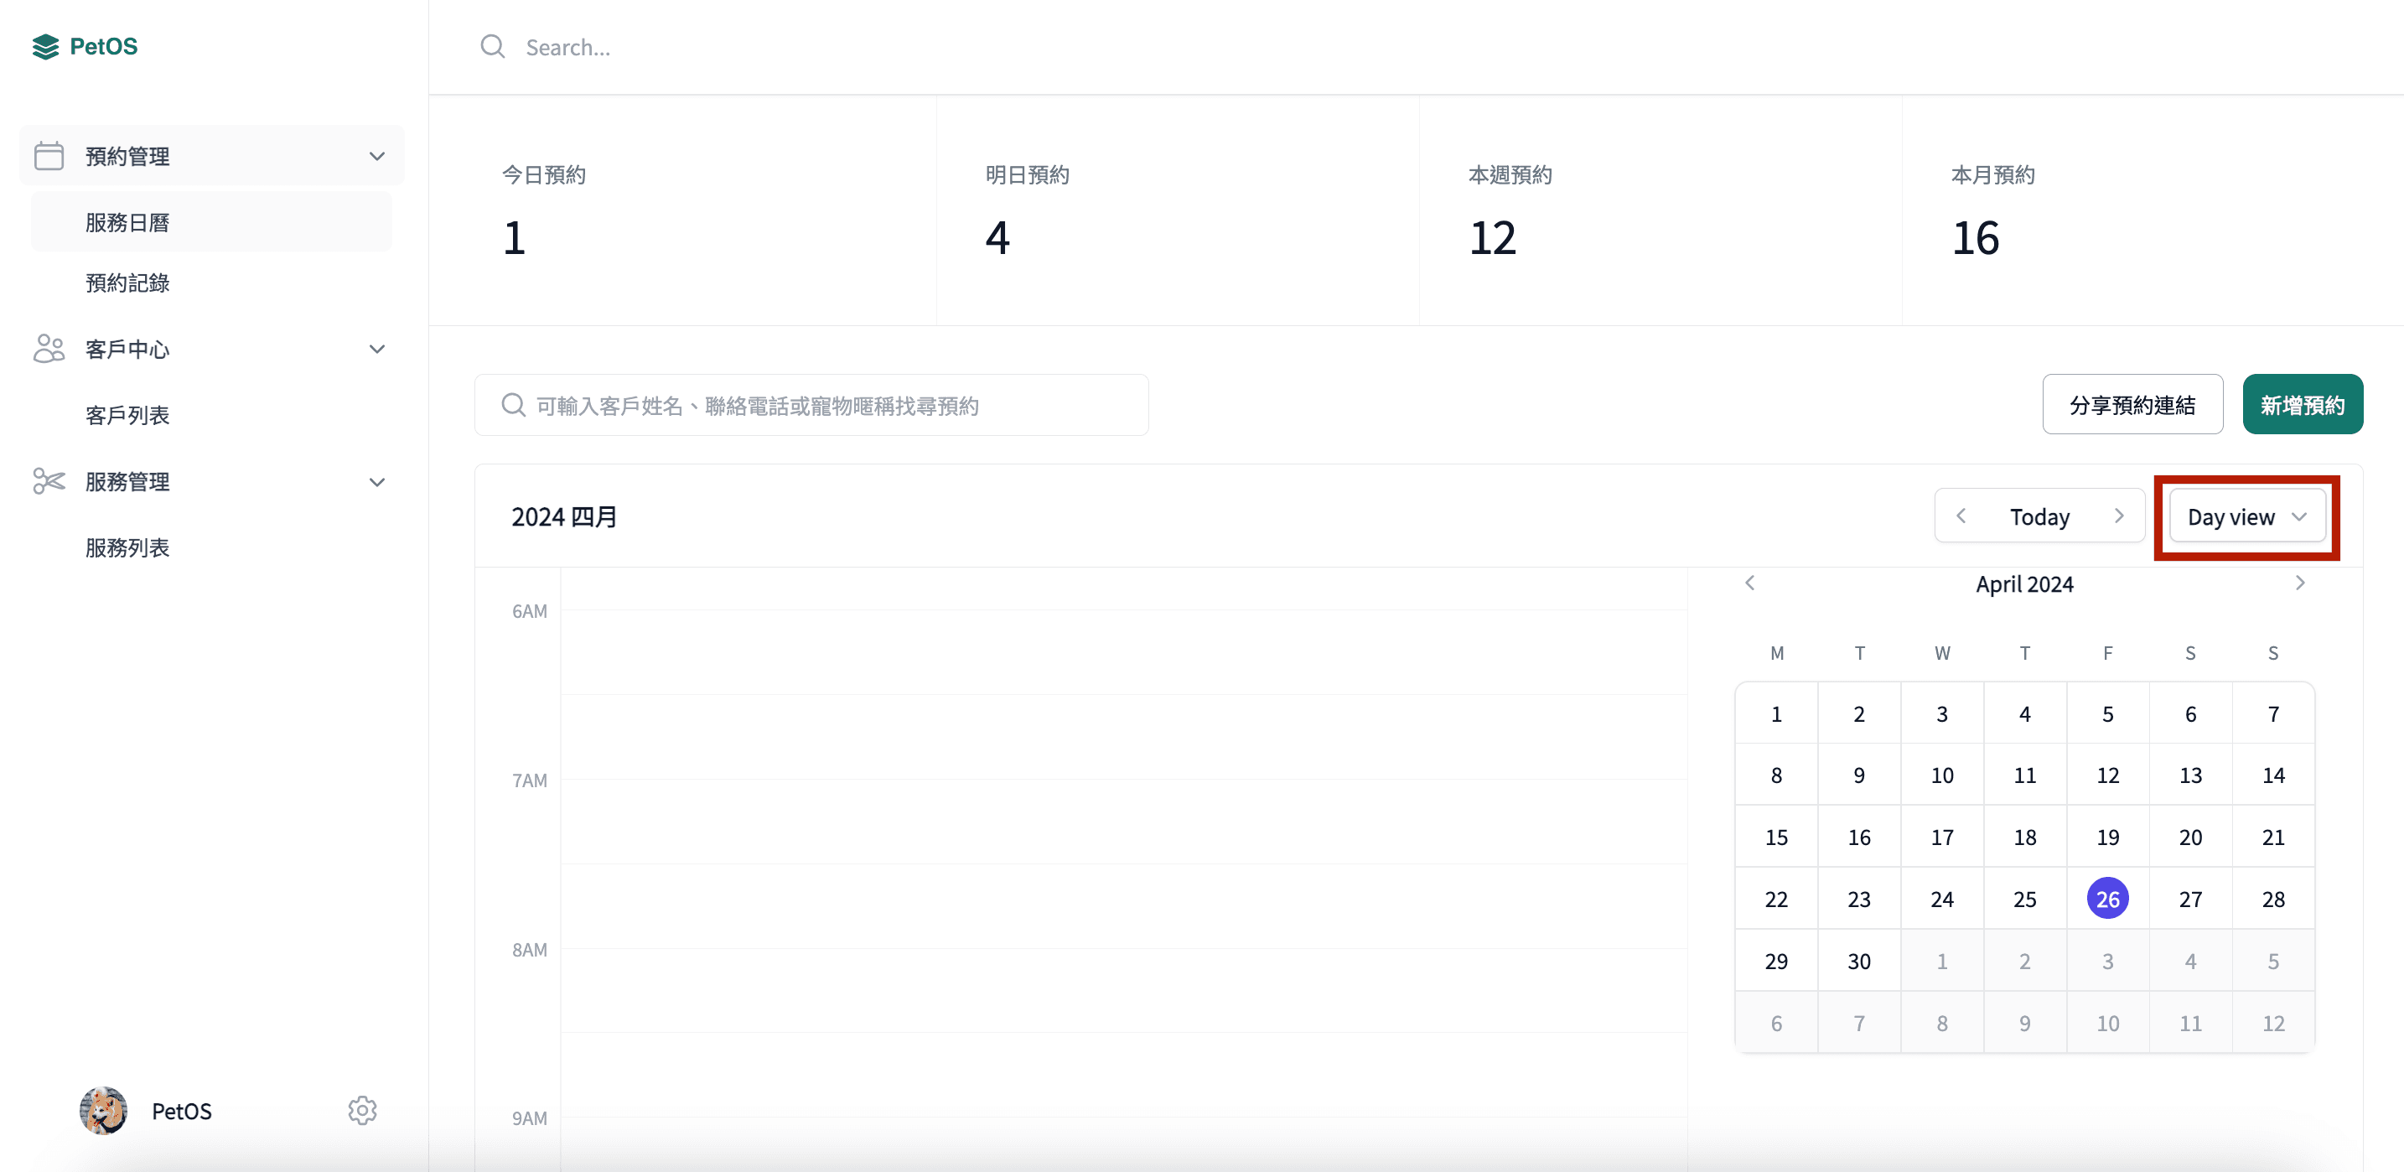Open 客戶列表 in the sidebar
This screenshot has height=1172, width=2404.
coord(128,415)
